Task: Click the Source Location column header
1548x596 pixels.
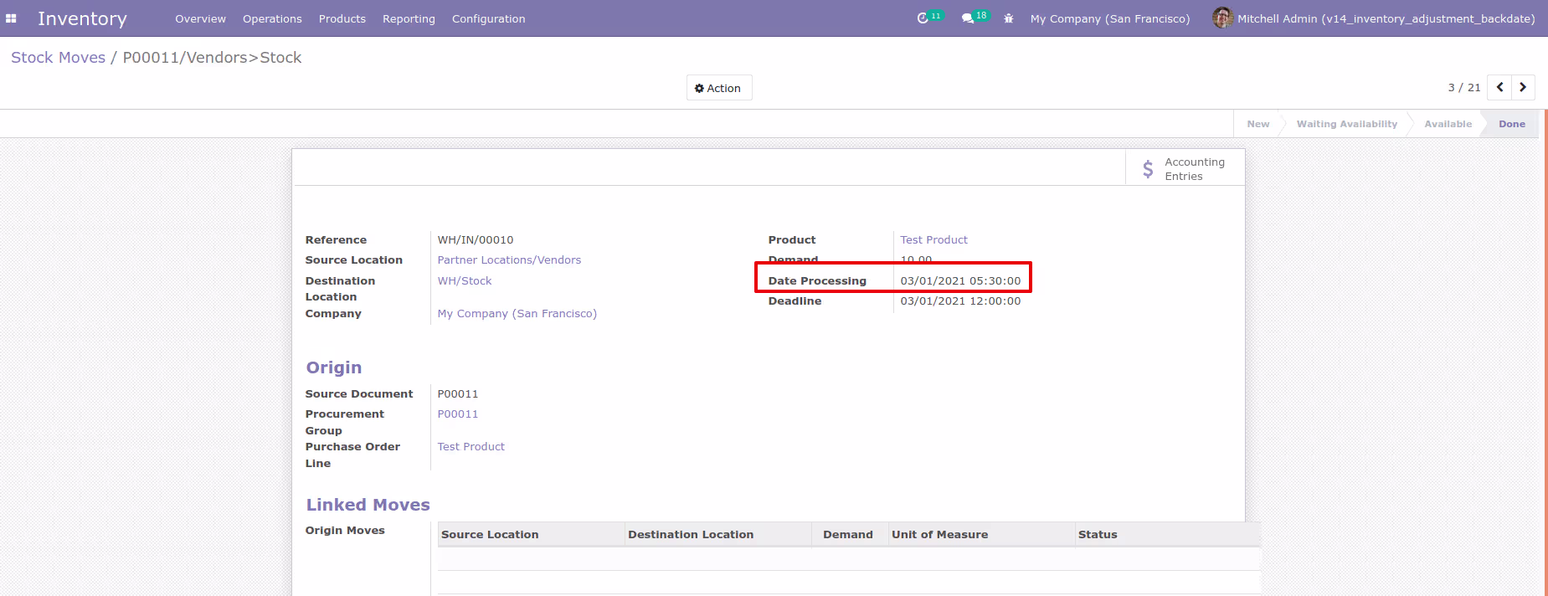Action: (490, 535)
